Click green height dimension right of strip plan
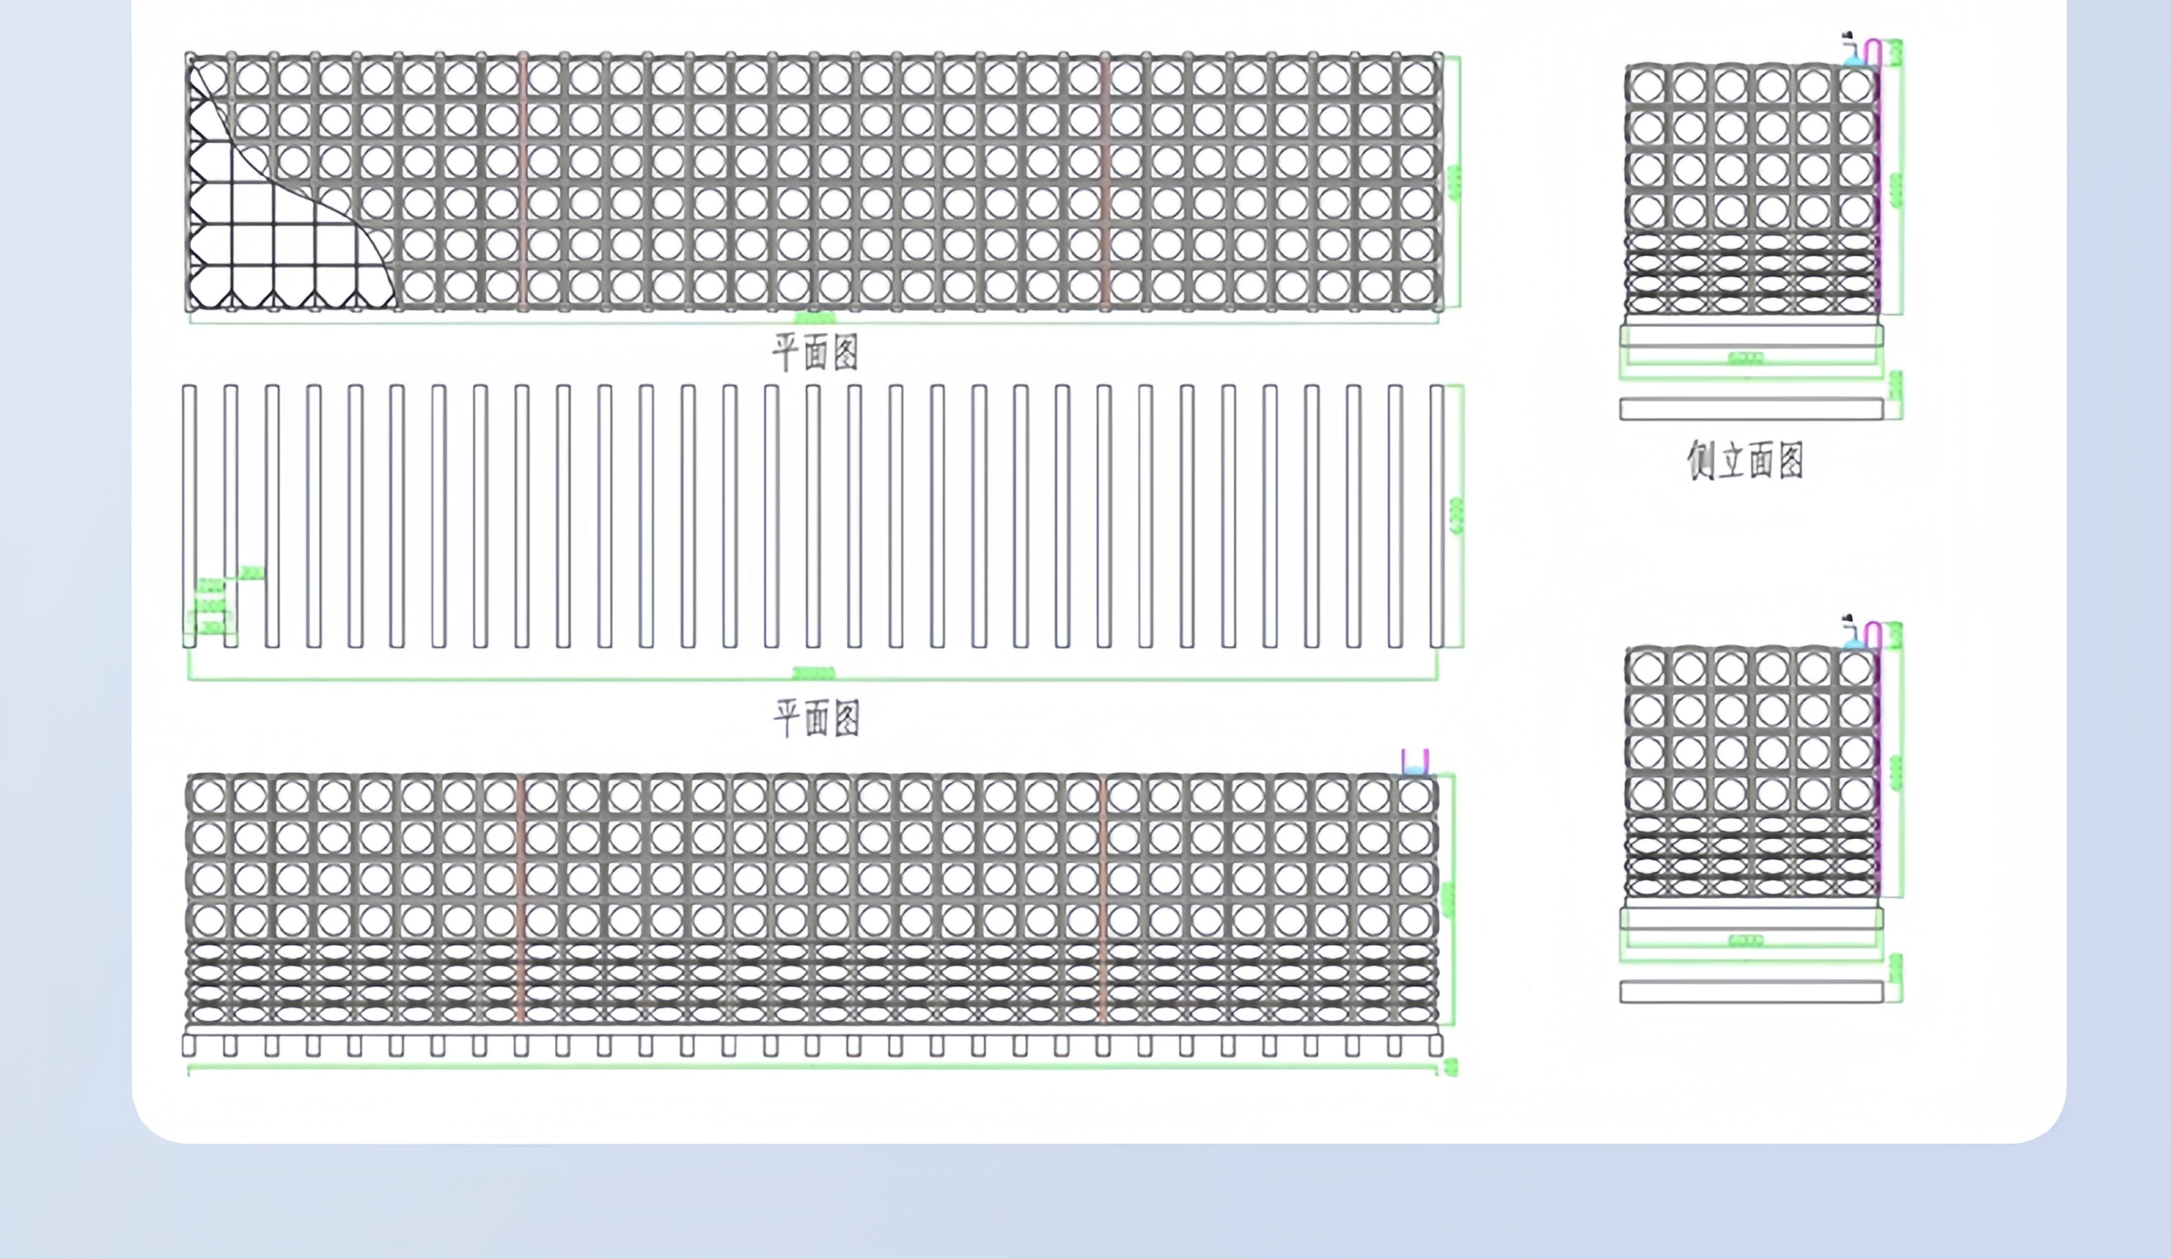 pos(1458,515)
